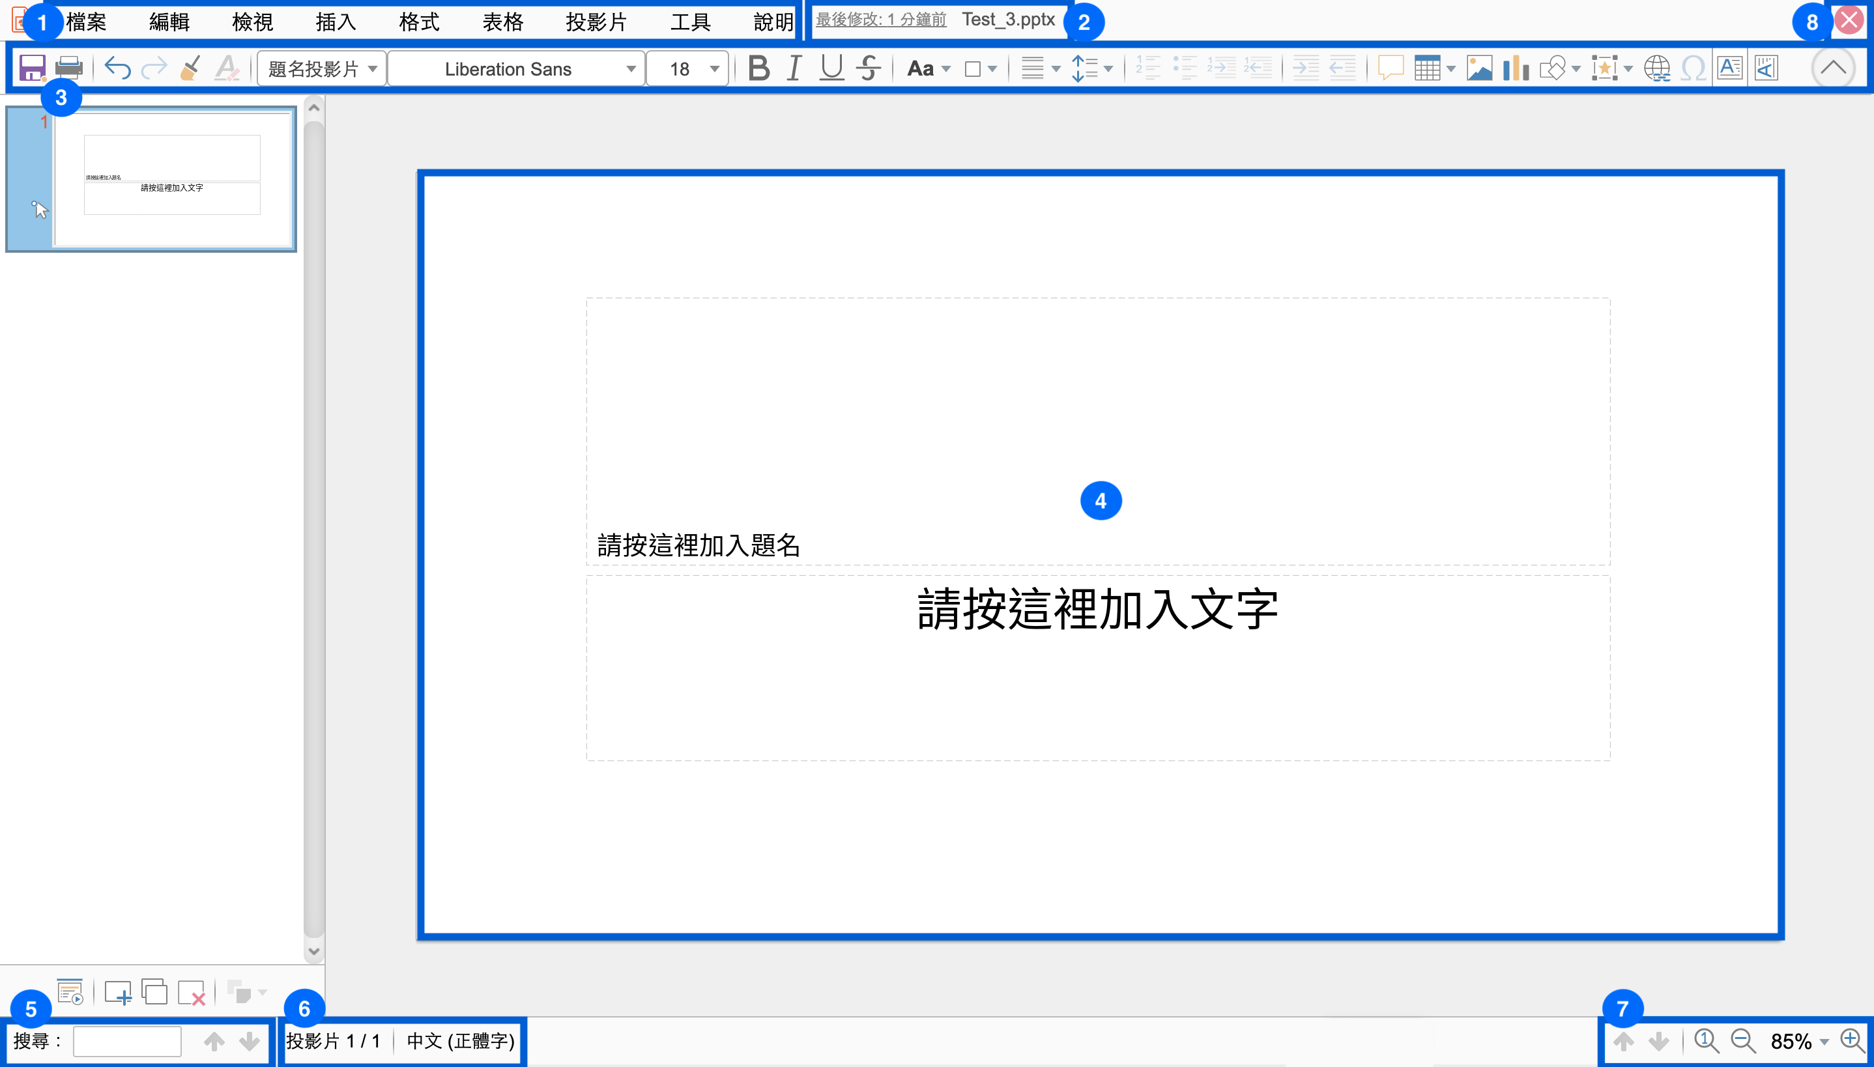Open the font size 18 dropdown
This screenshot has height=1067, width=1874.
(x=687, y=69)
